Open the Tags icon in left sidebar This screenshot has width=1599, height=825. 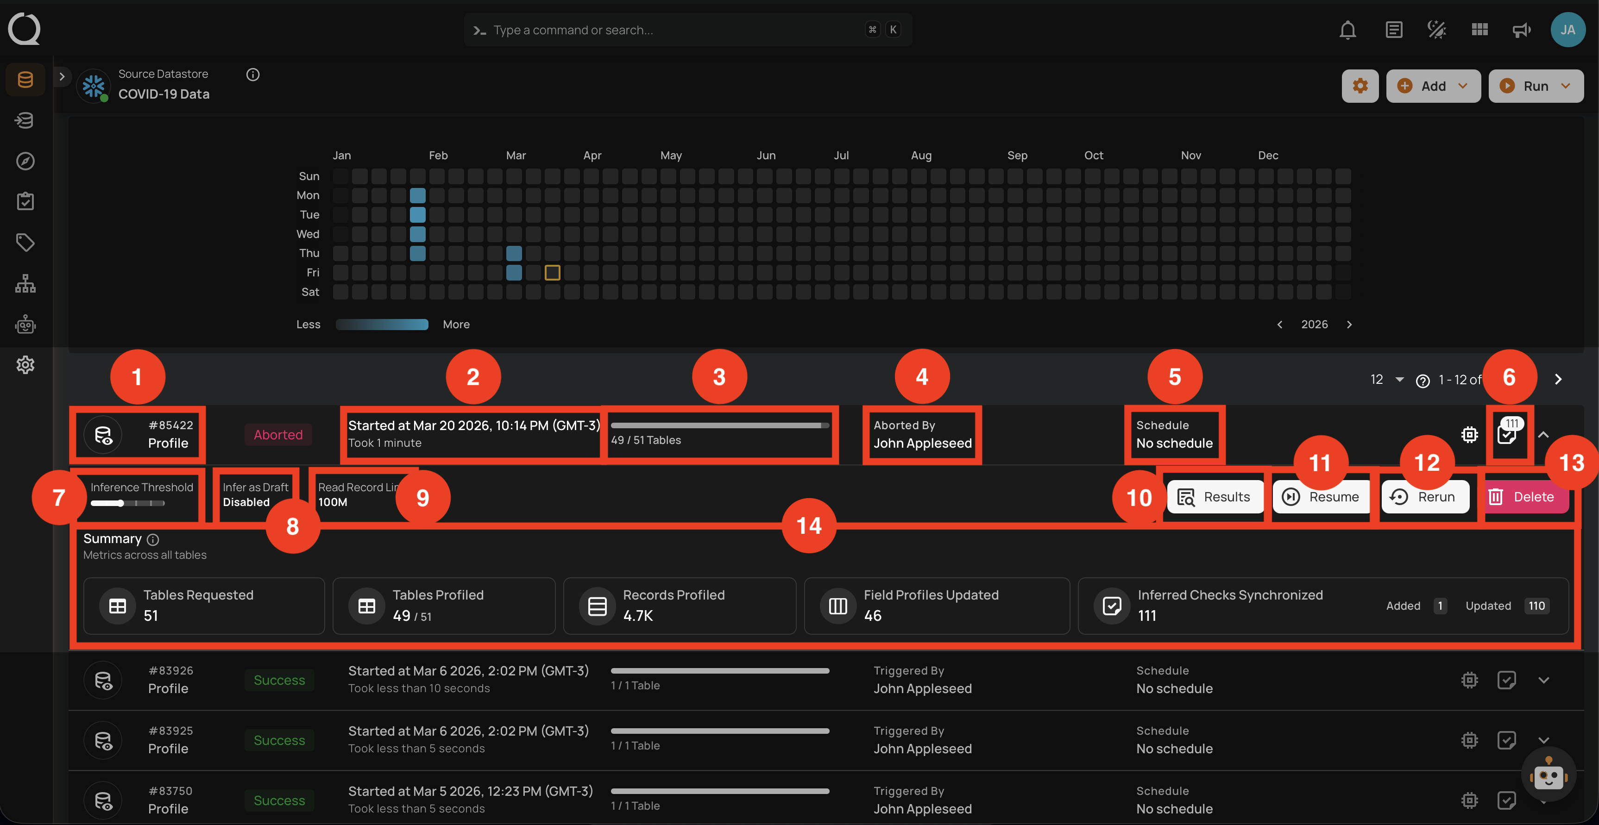tap(25, 242)
